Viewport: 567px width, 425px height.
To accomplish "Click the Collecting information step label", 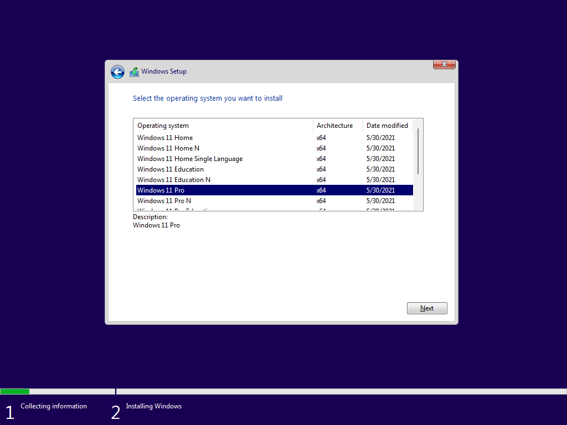I will click(53, 406).
